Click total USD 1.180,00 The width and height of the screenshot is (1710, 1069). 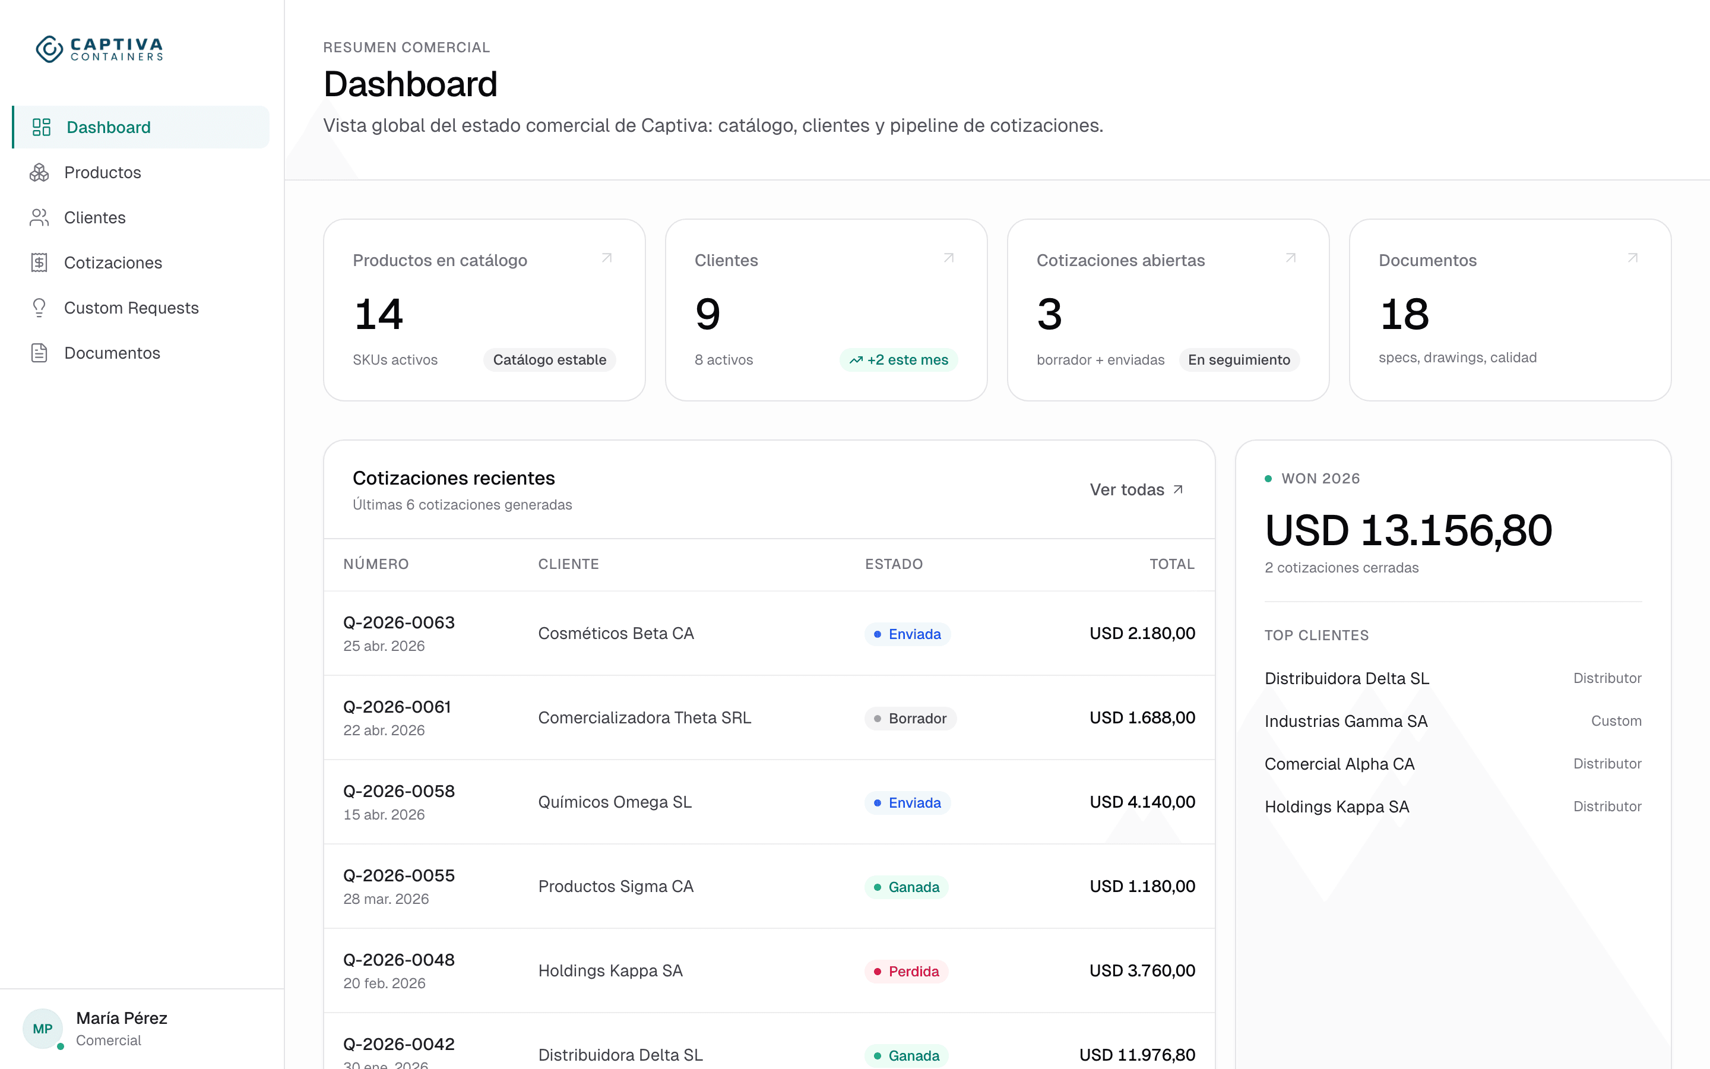1142,886
